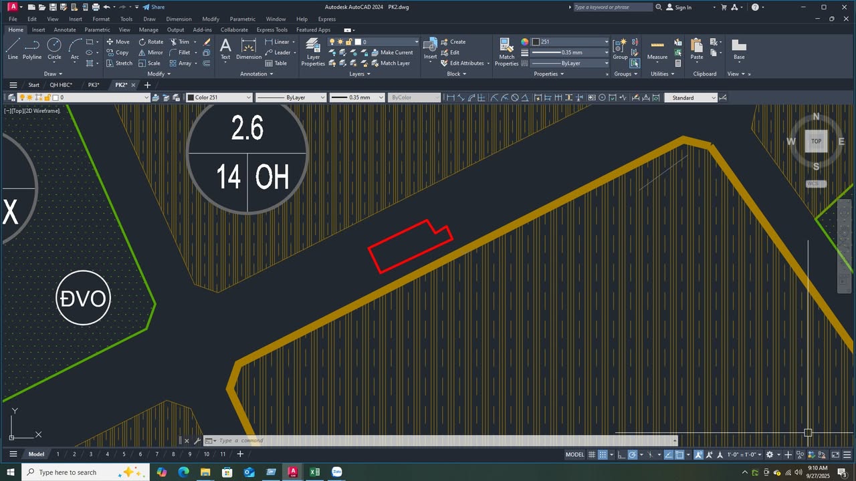Open the Parametric ribbon tab

coord(97,29)
